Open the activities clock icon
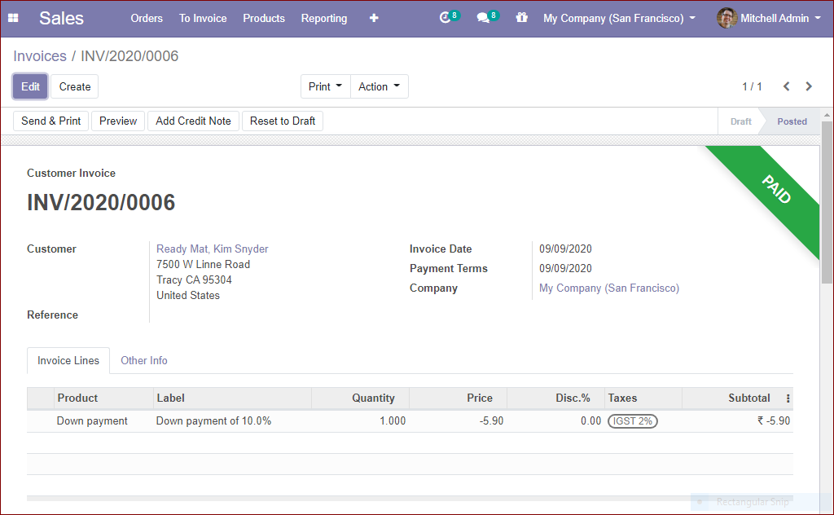Viewport: 834px width, 515px height. click(x=446, y=18)
